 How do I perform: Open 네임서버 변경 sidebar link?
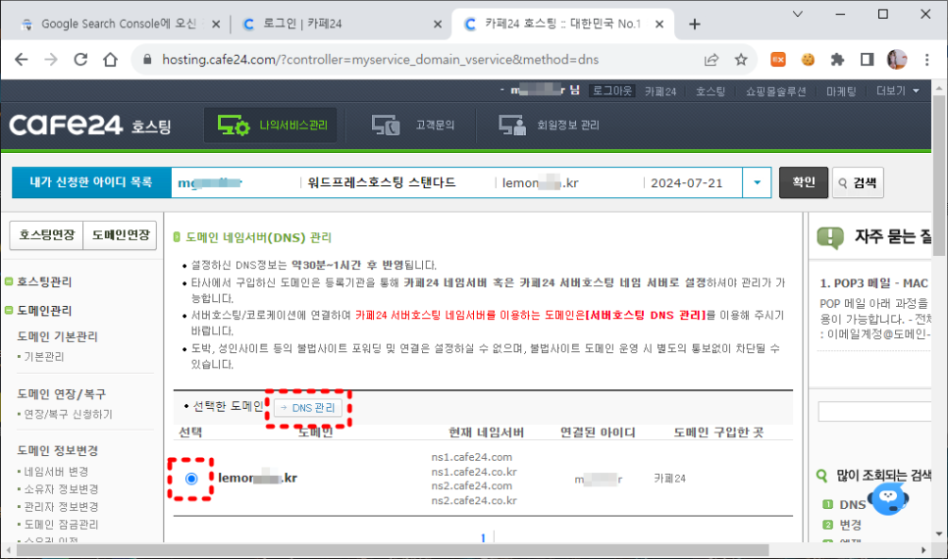[56, 472]
